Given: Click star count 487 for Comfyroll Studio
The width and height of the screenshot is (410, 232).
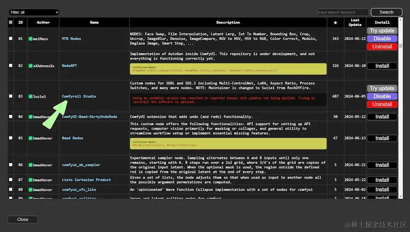Looking at the screenshot, I should click(x=335, y=96).
